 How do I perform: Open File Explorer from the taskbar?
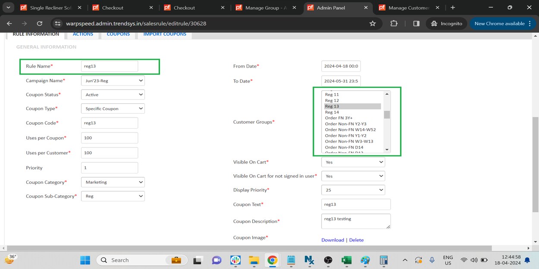click(254, 260)
